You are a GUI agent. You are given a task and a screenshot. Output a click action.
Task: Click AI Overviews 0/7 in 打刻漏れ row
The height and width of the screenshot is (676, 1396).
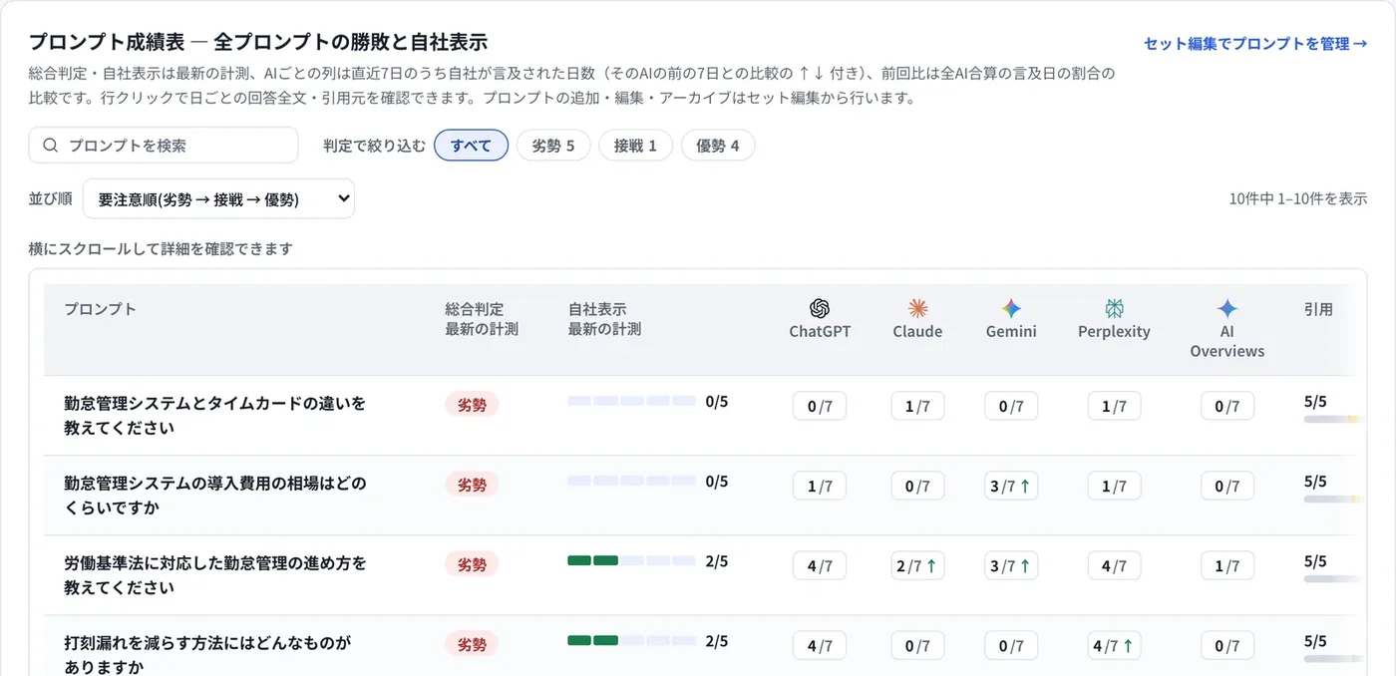1227,645
